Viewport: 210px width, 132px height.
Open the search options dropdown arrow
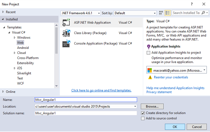click(207, 13)
